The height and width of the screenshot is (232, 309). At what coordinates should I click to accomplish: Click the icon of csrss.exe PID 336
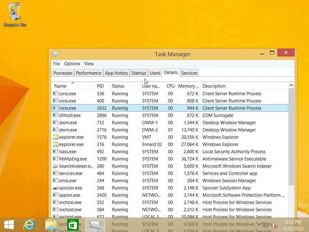click(56, 94)
